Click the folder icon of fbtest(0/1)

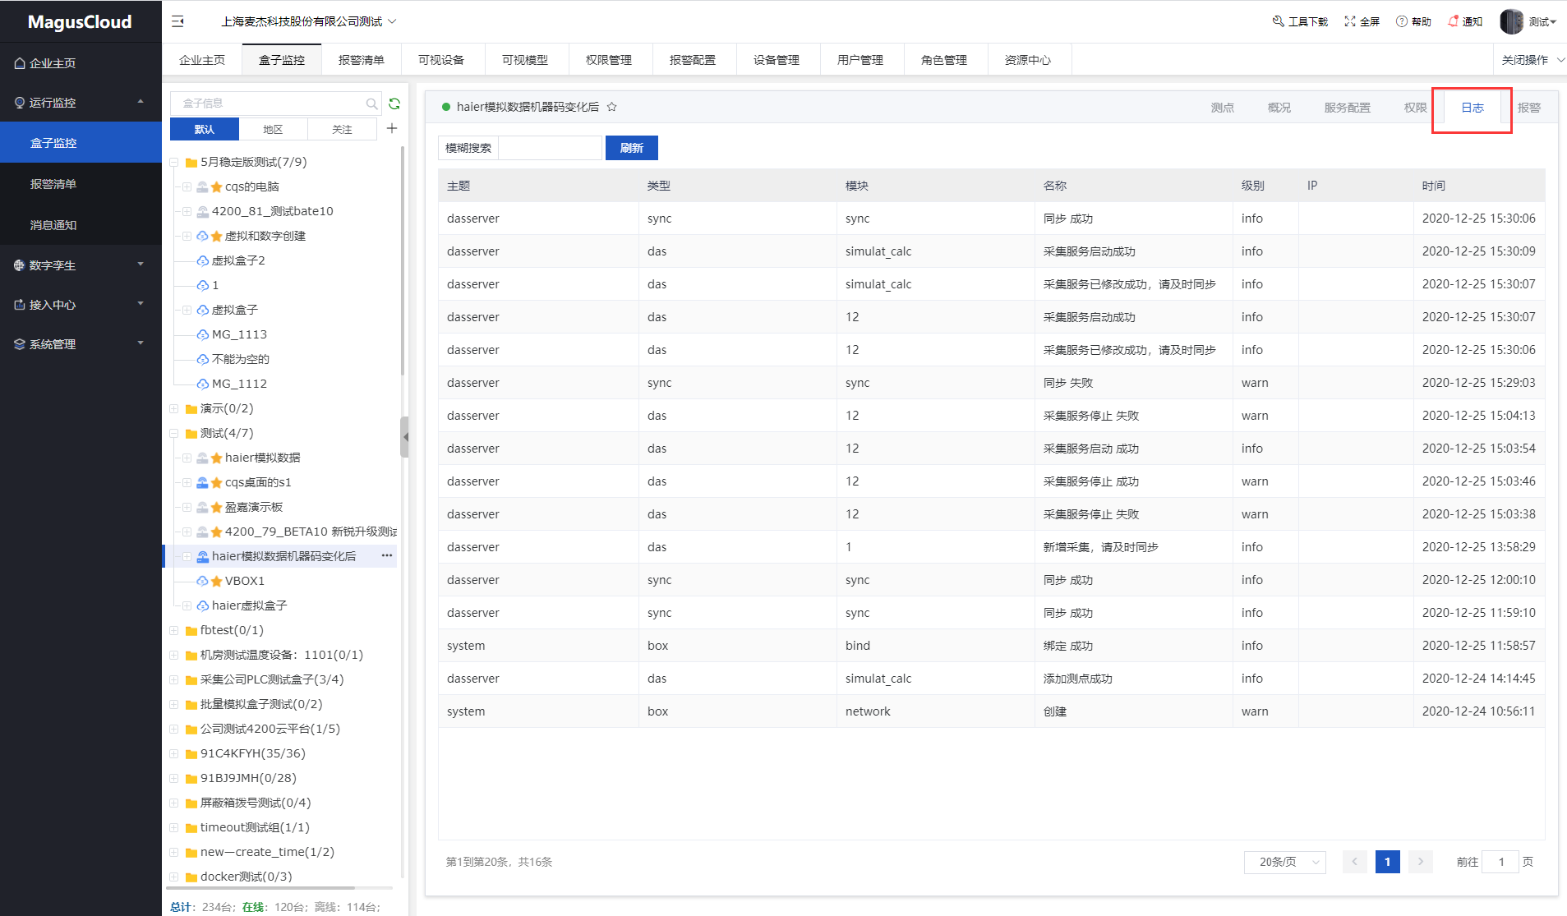click(191, 631)
